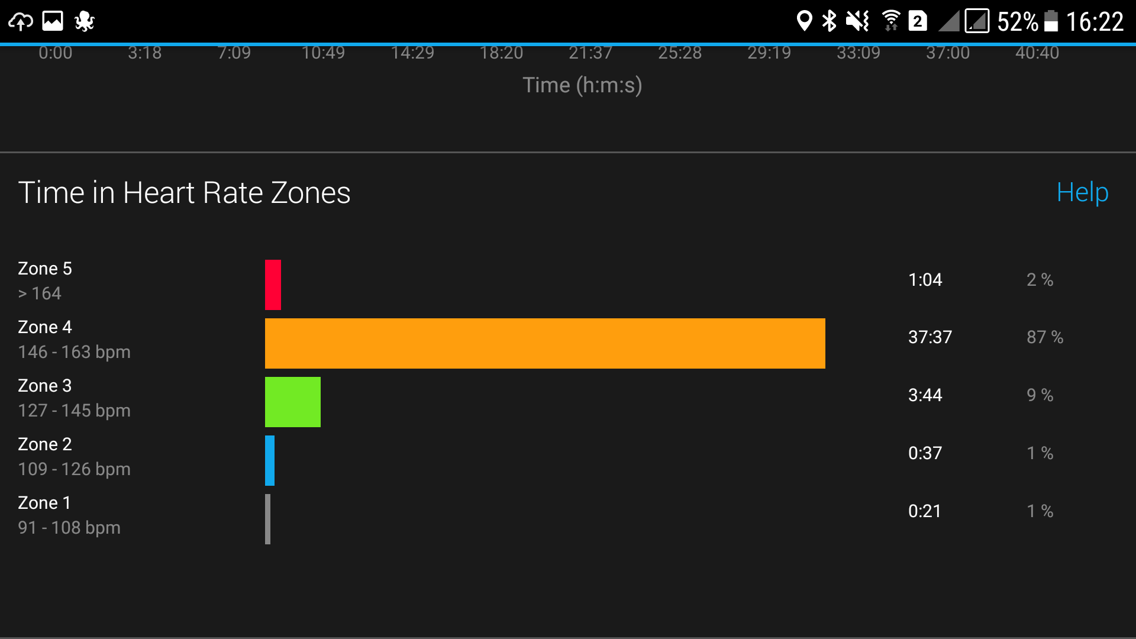The height and width of the screenshot is (639, 1136).
Task: Tap the location pin status icon
Action: click(803, 21)
